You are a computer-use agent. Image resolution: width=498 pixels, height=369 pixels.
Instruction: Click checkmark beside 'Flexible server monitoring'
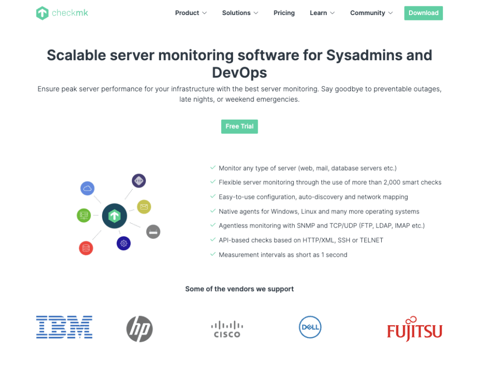[213, 182]
